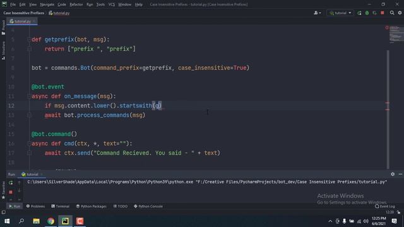Click the fold end marker on line 17
Viewport: 404px width, 227px height.
pyautogui.click(x=29, y=153)
